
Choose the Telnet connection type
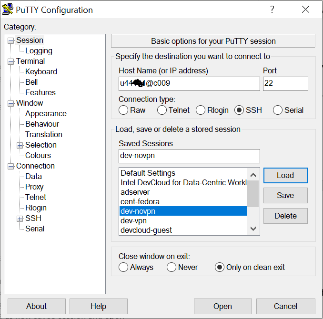click(162, 110)
